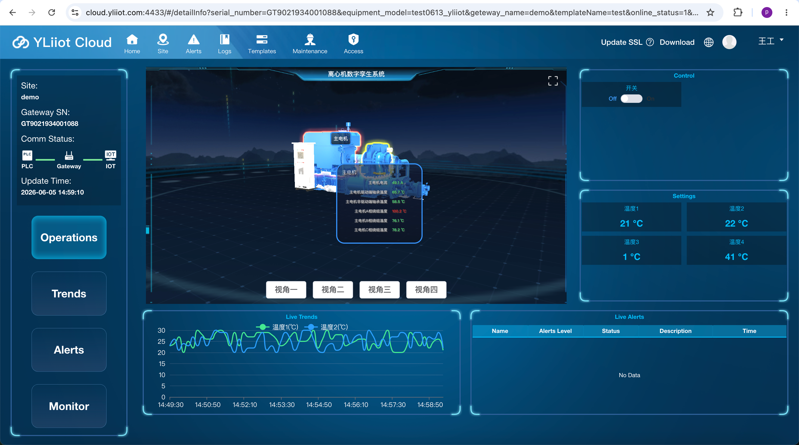Viewport: 799px width, 445px height.
Task: Switch to Monitor section
Action: (69, 406)
